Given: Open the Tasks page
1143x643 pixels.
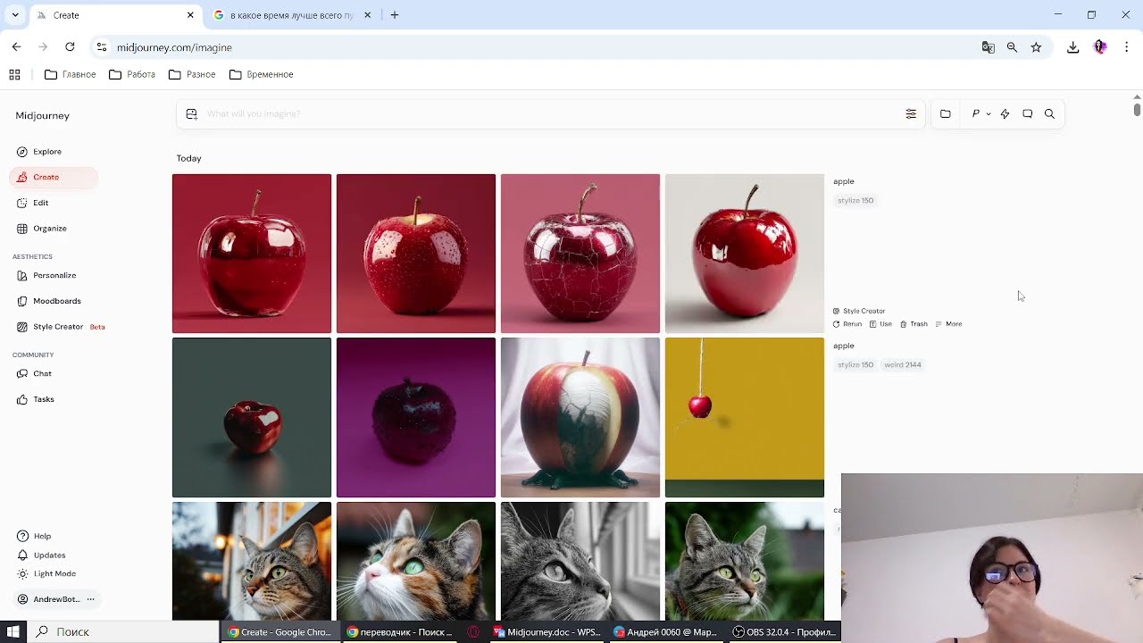Looking at the screenshot, I should (x=36, y=399).
